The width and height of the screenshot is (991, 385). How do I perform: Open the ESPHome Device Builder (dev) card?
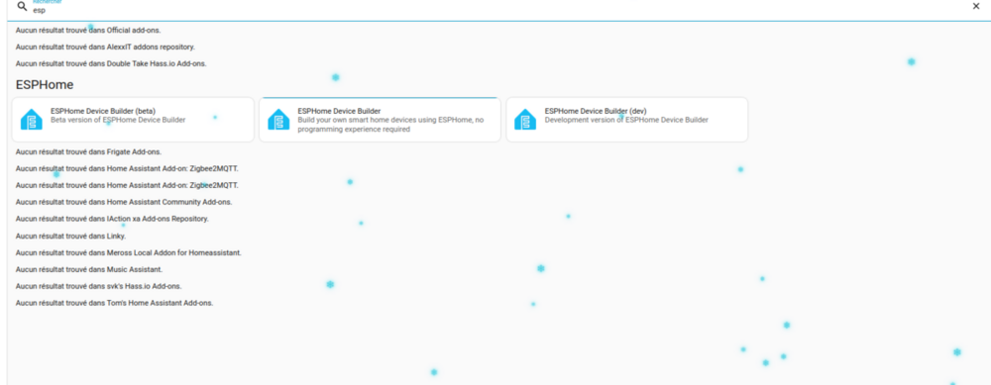coord(627,120)
